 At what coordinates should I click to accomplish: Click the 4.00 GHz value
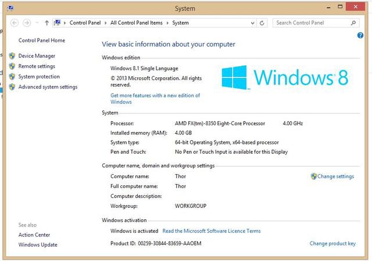(293, 123)
